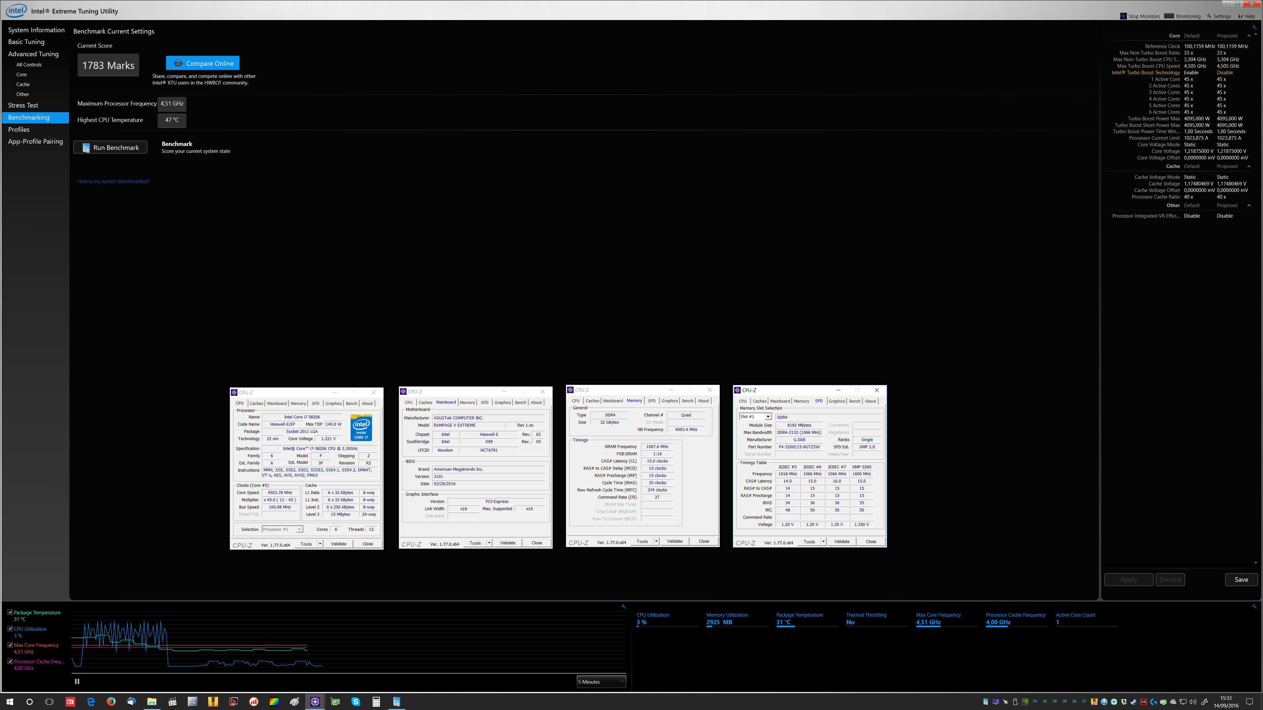The height and width of the screenshot is (710, 1263).
Task: Click NVIDIA icon in the system tray
Action: coord(1025,702)
